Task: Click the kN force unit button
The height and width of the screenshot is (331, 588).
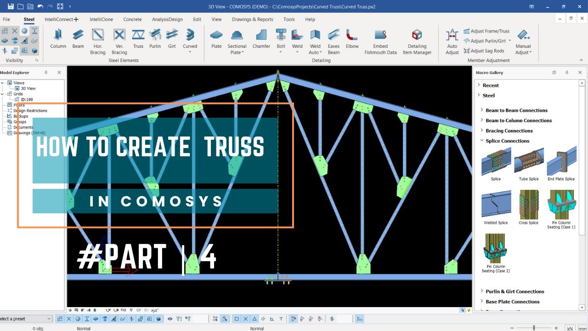Action: (570, 328)
